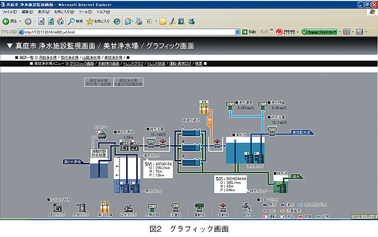Click the chemical injection equipment icon above the filter basins

coord(204,105)
